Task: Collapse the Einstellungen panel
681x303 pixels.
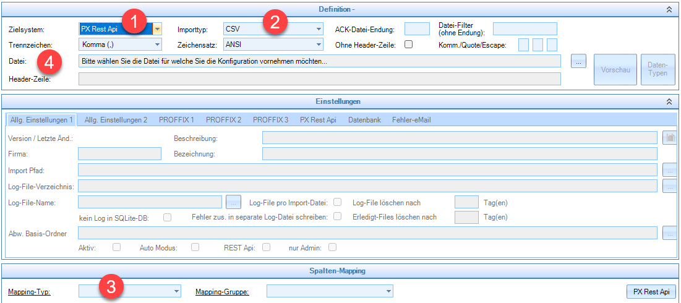Action: tap(669, 101)
